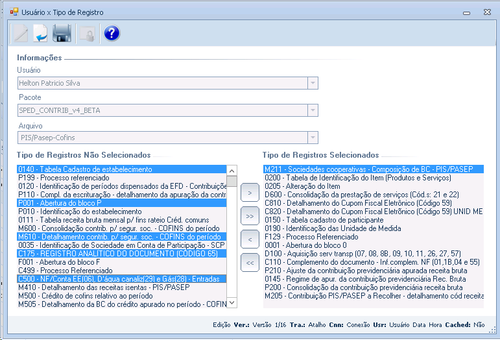Viewport: 500px width, 340px height.
Task: Click the padlock toolbar icon
Action: pyautogui.click(x=88, y=34)
